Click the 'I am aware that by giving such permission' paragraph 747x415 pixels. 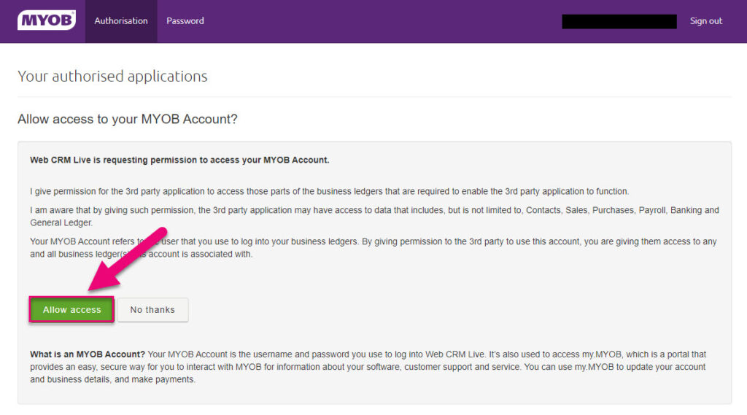tap(374, 217)
